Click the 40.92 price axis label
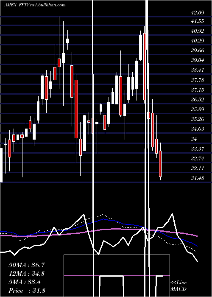 pos(198,31)
